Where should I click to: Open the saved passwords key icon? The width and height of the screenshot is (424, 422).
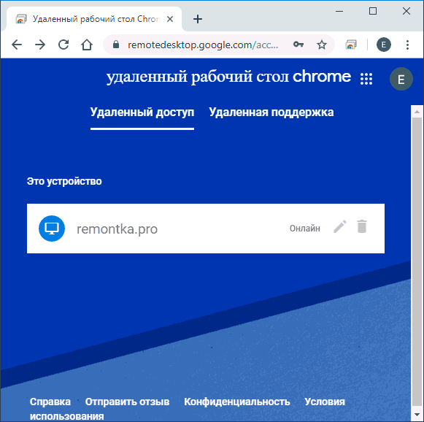click(298, 44)
